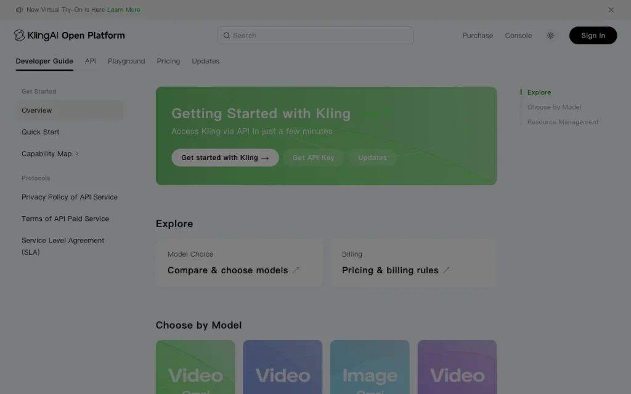Focus the Search input field

(315, 35)
